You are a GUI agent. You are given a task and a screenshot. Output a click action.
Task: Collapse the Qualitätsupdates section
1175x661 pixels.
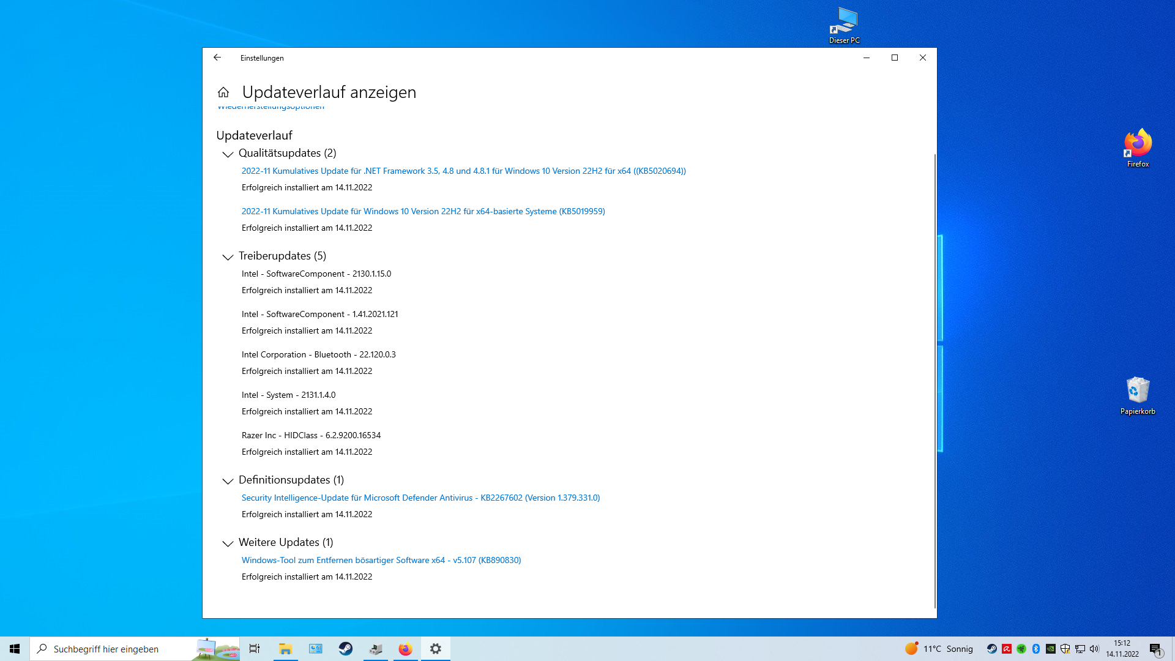click(228, 154)
